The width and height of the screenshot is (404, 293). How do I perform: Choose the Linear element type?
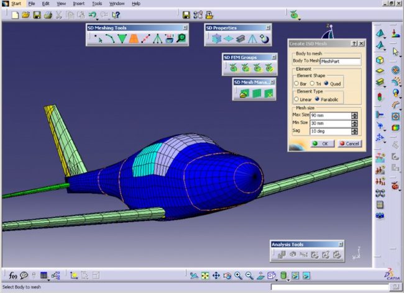(296, 99)
